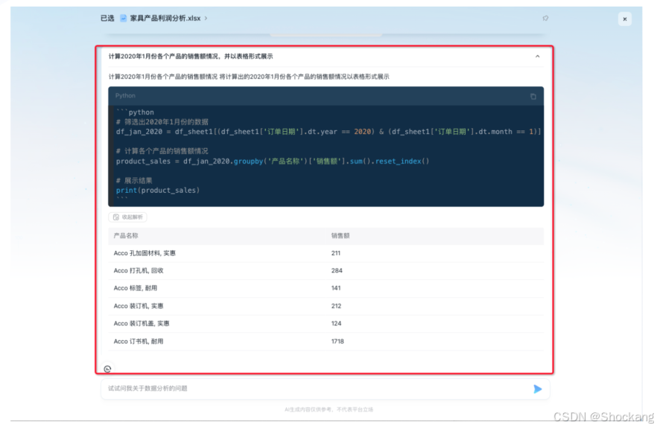Image resolution: width=657 pixels, height=428 pixels.
Task: Copy the Python code block
Action: [x=533, y=96]
